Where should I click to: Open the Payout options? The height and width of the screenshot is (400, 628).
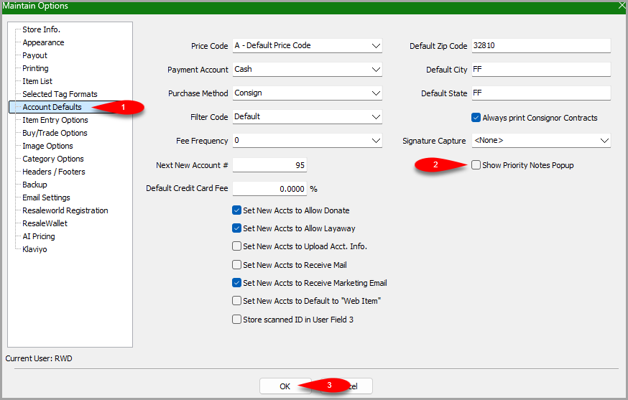[x=34, y=55]
